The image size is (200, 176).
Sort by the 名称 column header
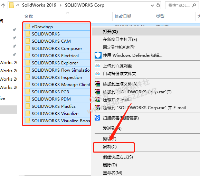click(29, 17)
